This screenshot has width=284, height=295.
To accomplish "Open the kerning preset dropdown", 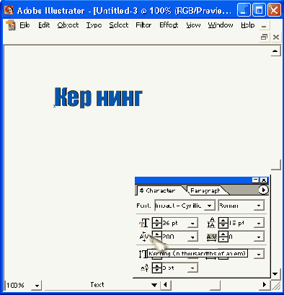I will click(x=192, y=237).
